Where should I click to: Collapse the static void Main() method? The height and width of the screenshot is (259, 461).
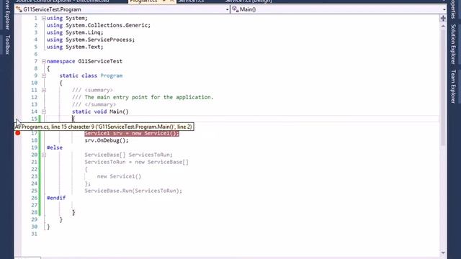click(44, 112)
